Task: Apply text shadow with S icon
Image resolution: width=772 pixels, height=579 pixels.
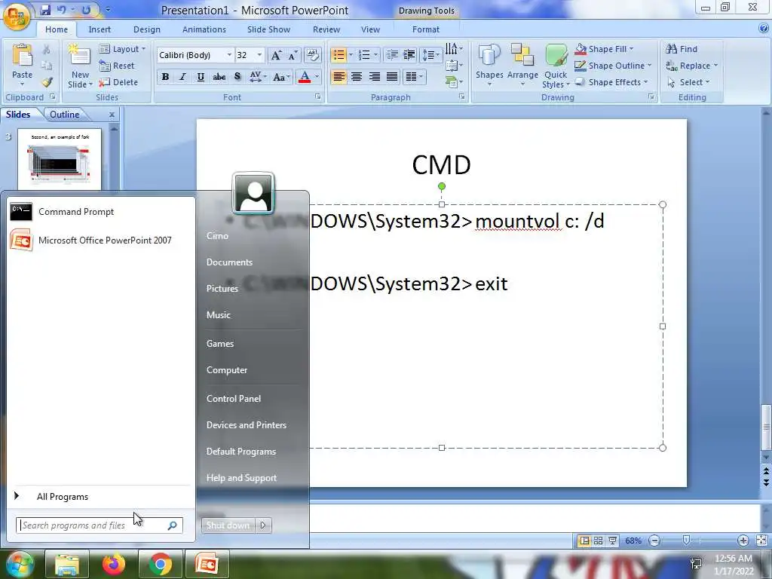Action: pos(237,77)
